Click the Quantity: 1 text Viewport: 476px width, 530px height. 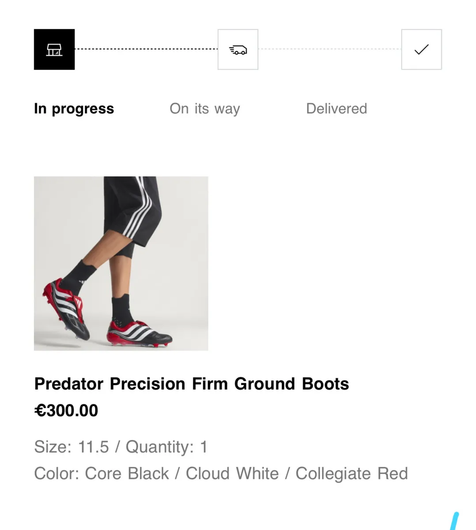[x=166, y=447]
